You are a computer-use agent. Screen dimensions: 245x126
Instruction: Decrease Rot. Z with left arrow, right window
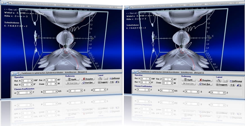coord(164,79)
